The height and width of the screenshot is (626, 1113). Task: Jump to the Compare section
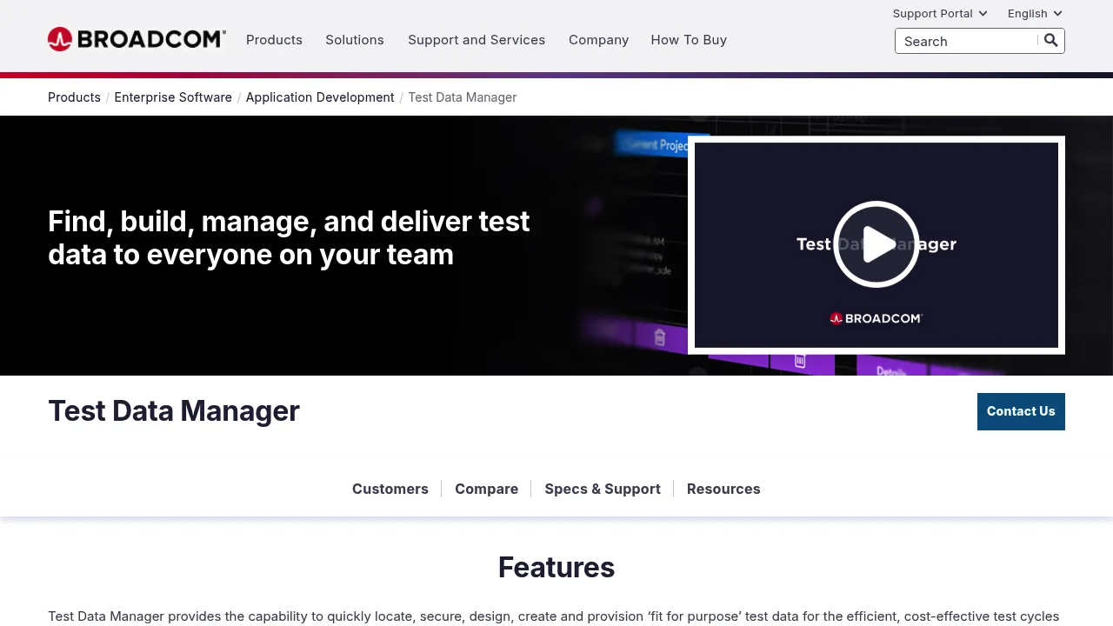coord(486,489)
